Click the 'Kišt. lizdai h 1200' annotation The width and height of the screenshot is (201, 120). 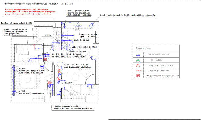66,106
